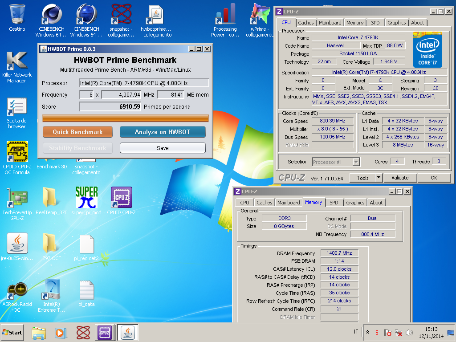Click the Windows Media Player taskbar icon
This screenshot has height=342, width=456.
pyautogui.click(x=61, y=333)
